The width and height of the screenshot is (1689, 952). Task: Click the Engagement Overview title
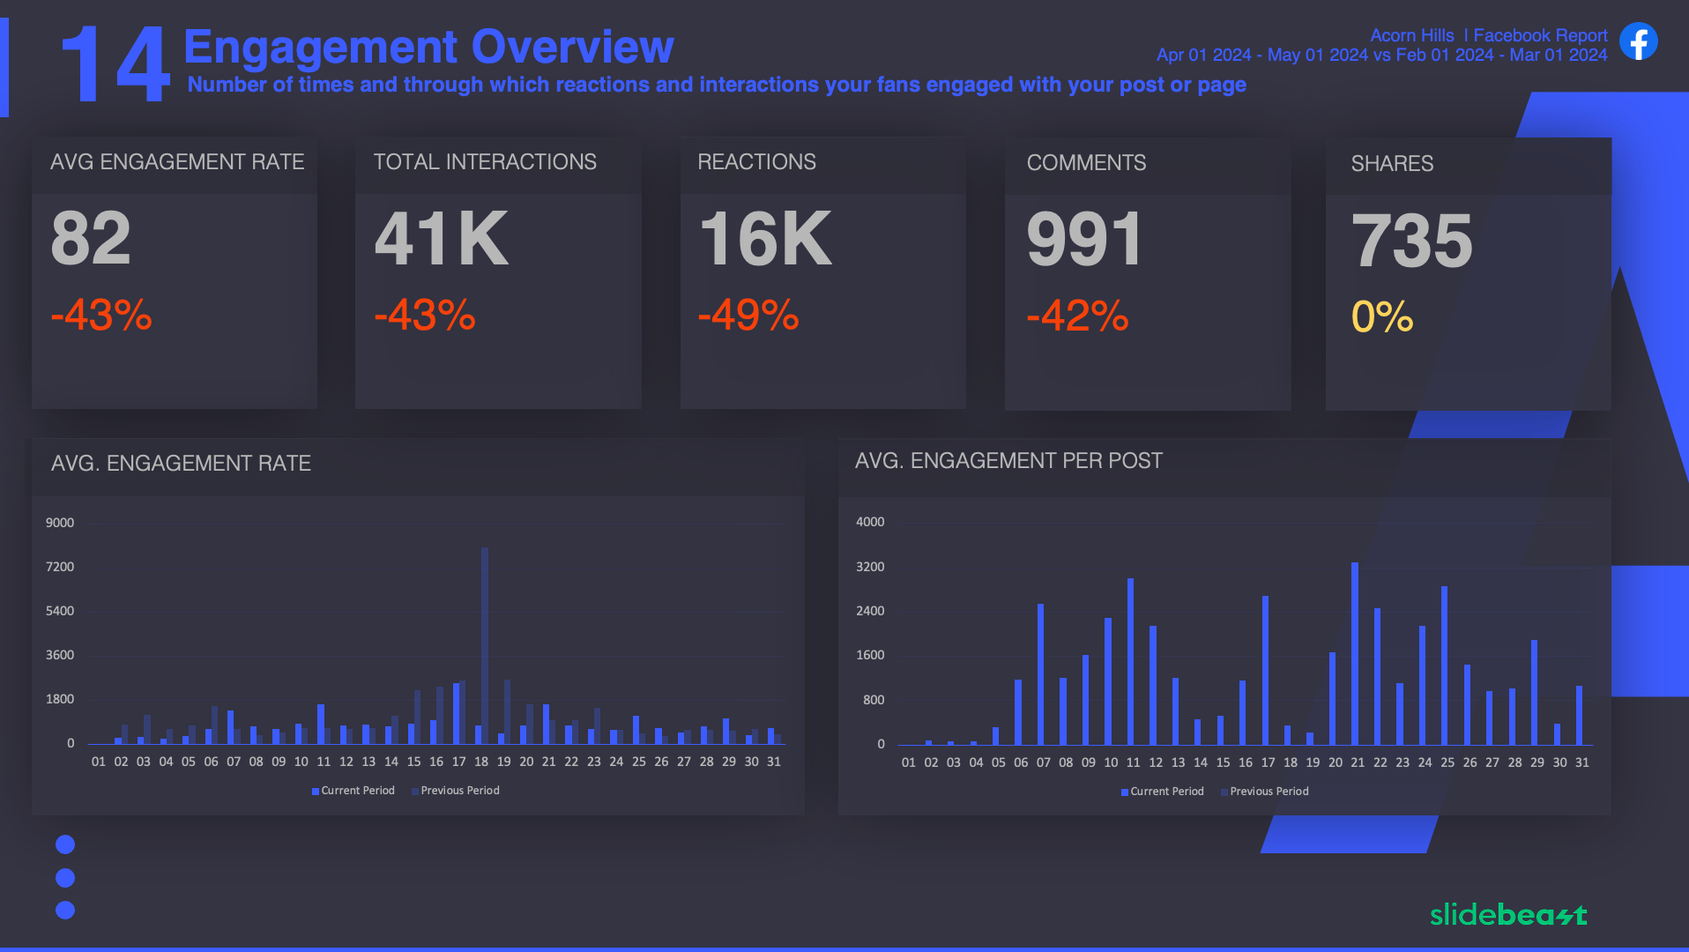click(x=428, y=47)
